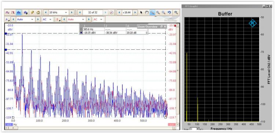Open Channel A Auto range dropdown

pyautogui.click(x=32, y=19)
